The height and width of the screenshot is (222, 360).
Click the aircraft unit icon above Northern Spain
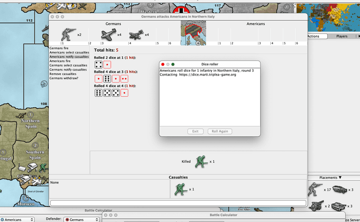(21, 115)
